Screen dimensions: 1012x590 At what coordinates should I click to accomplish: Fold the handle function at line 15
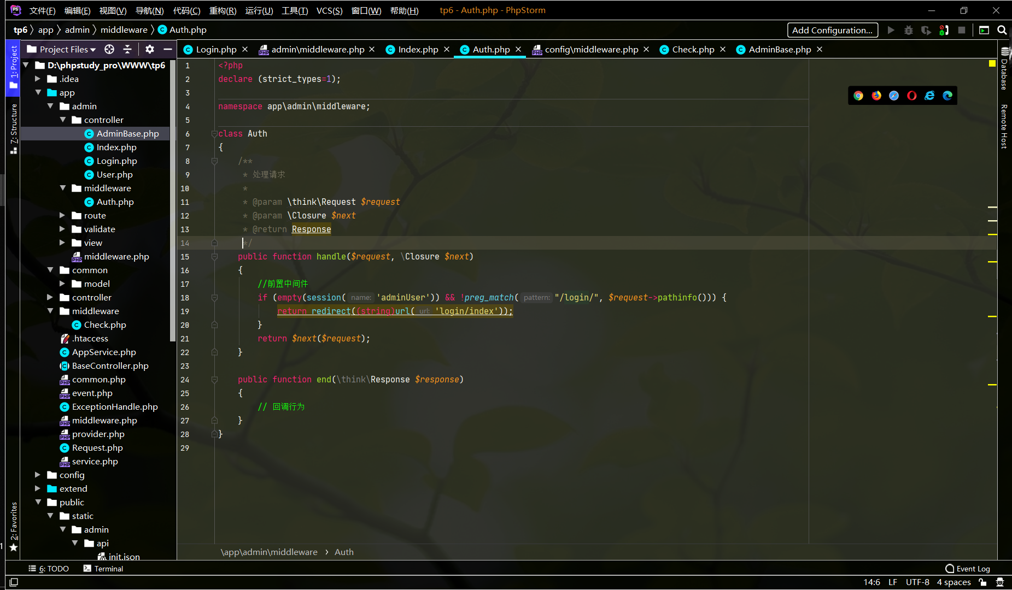(214, 256)
